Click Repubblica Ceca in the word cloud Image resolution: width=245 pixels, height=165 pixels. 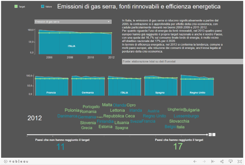tap(119, 116)
